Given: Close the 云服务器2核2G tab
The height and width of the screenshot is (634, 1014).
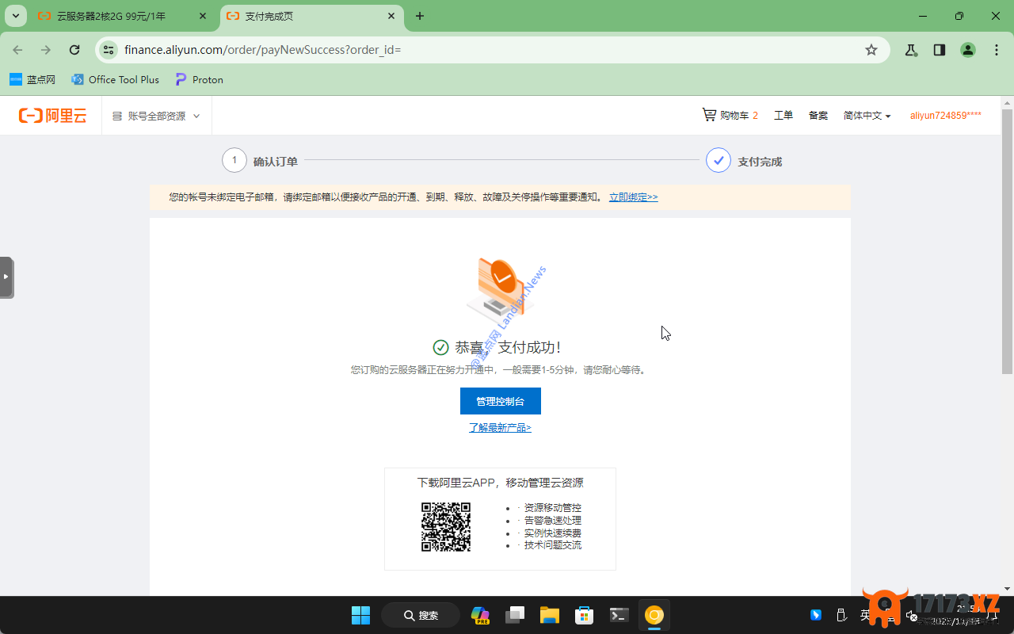Looking at the screenshot, I should 203,16.
